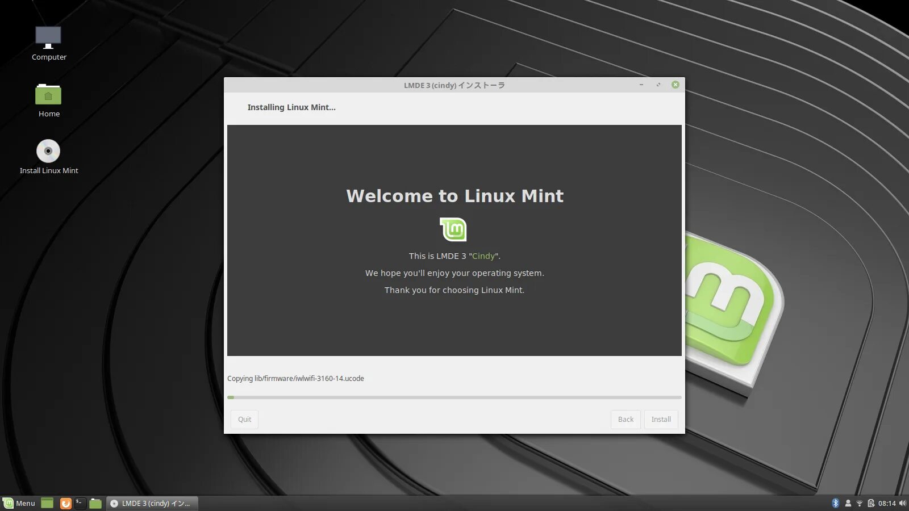
Task: Click the Install button in the installer
Action: [661, 420]
